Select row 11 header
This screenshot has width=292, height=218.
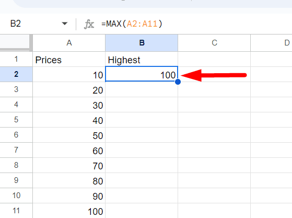(x=16, y=211)
